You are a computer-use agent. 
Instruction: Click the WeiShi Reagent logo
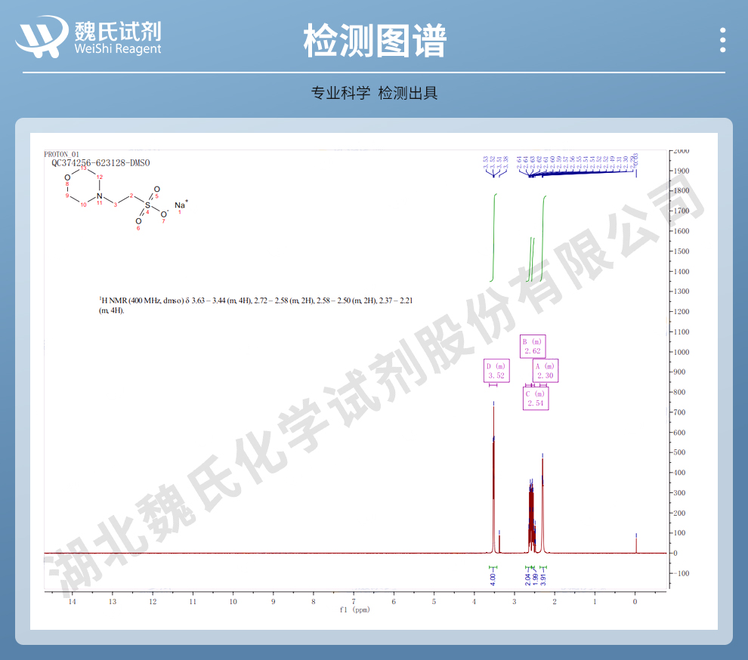point(88,37)
